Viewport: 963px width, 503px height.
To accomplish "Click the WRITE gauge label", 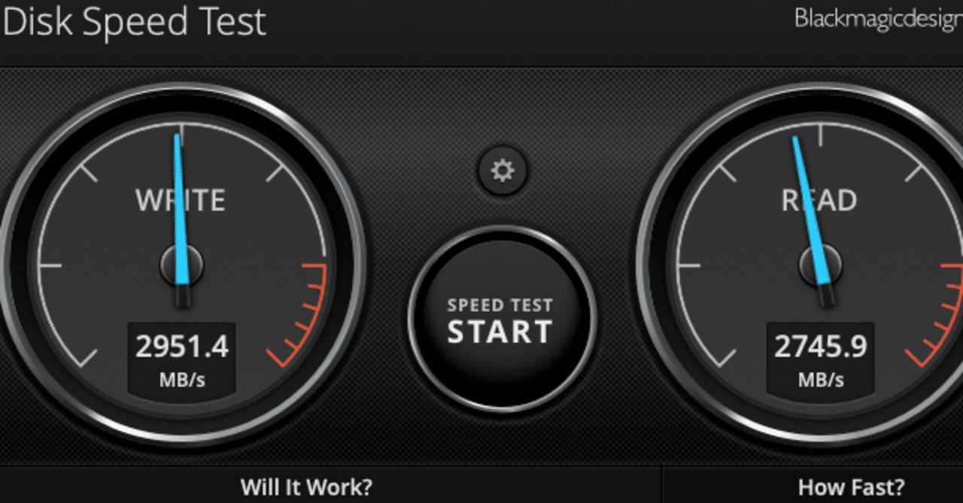I will coord(181,201).
